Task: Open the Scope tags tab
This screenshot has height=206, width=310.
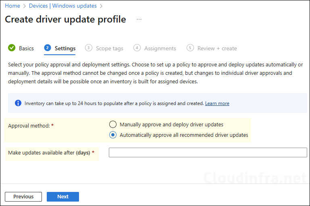Action: [x=109, y=48]
